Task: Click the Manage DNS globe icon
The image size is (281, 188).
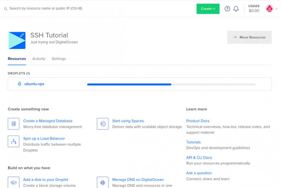Action: 103,183
